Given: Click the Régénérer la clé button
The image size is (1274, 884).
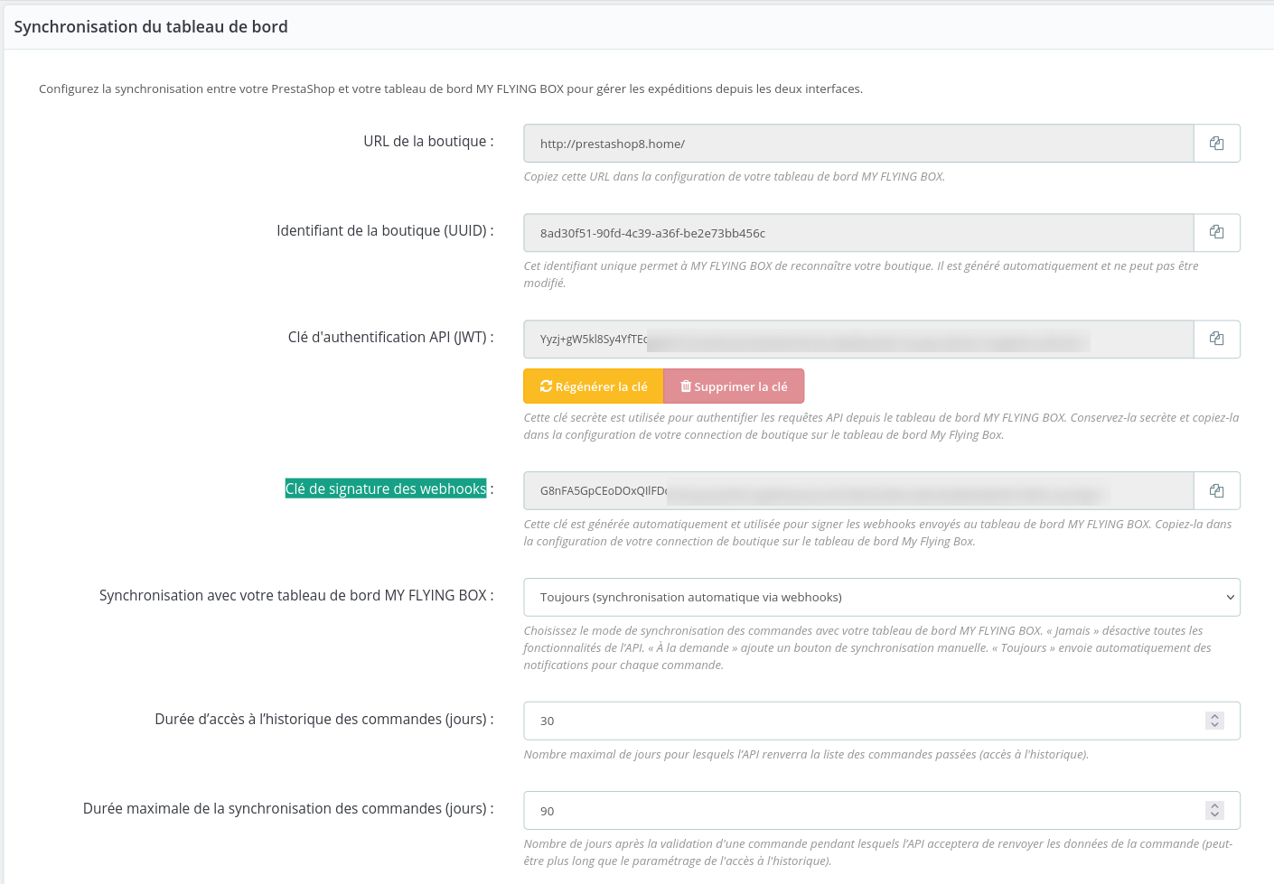Looking at the screenshot, I should [x=594, y=386].
